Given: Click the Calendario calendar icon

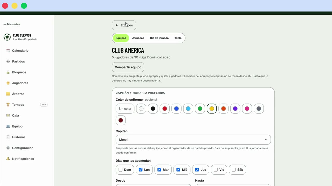Looking at the screenshot, I should (x=8, y=51).
